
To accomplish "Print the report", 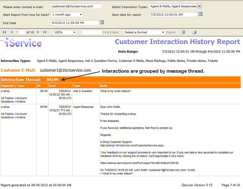I will point(194,32).
